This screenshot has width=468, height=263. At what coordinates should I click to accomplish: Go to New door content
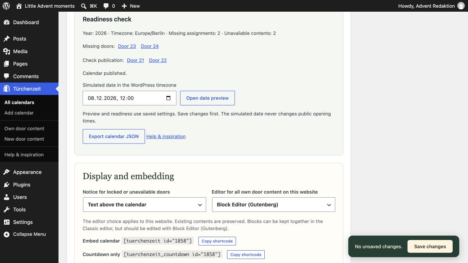24,139
